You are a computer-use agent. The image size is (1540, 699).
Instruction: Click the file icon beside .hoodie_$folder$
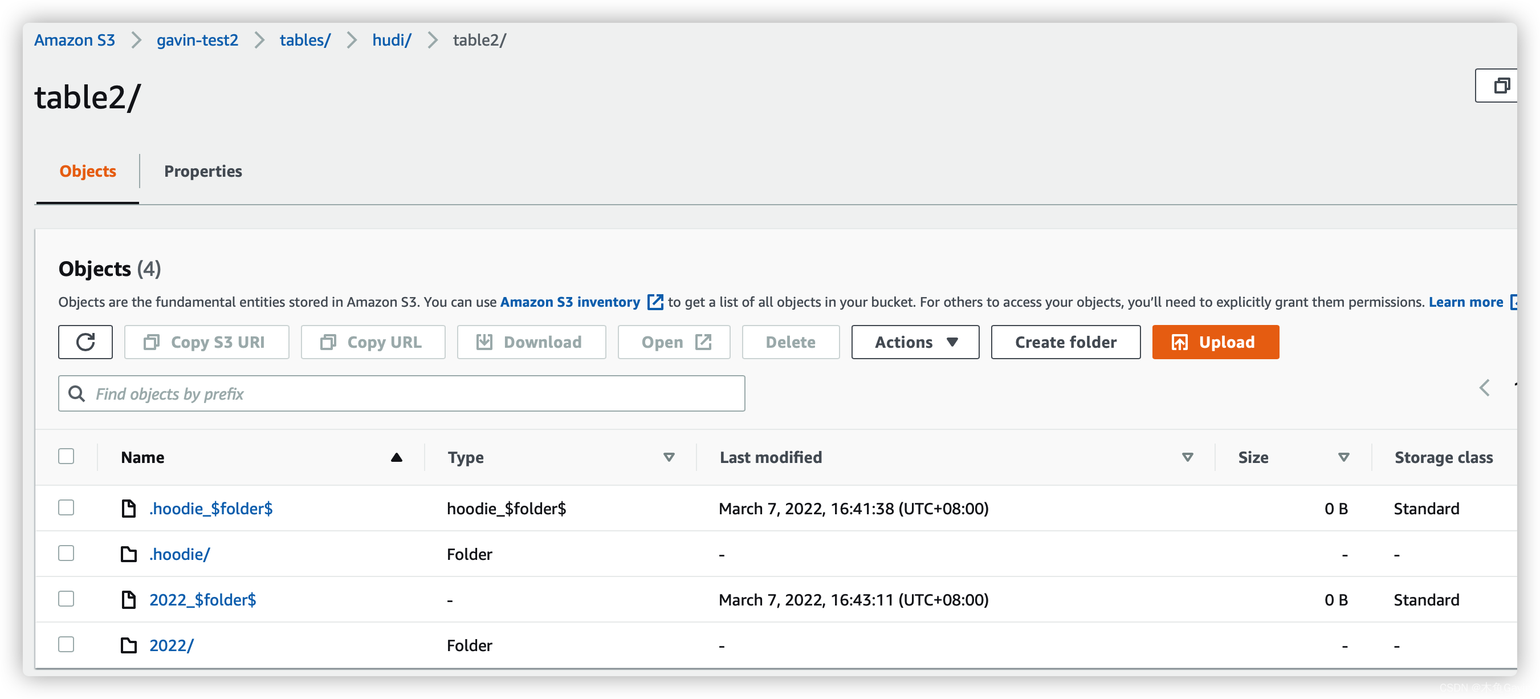(129, 508)
